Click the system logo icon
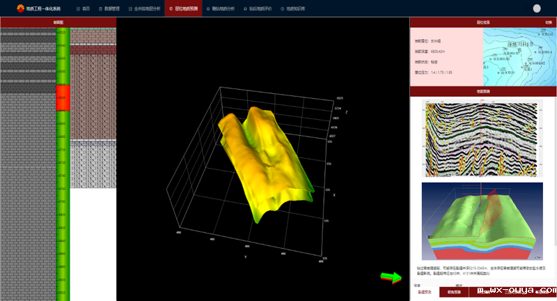This screenshot has width=557, height=301. [x=20, y=8]
